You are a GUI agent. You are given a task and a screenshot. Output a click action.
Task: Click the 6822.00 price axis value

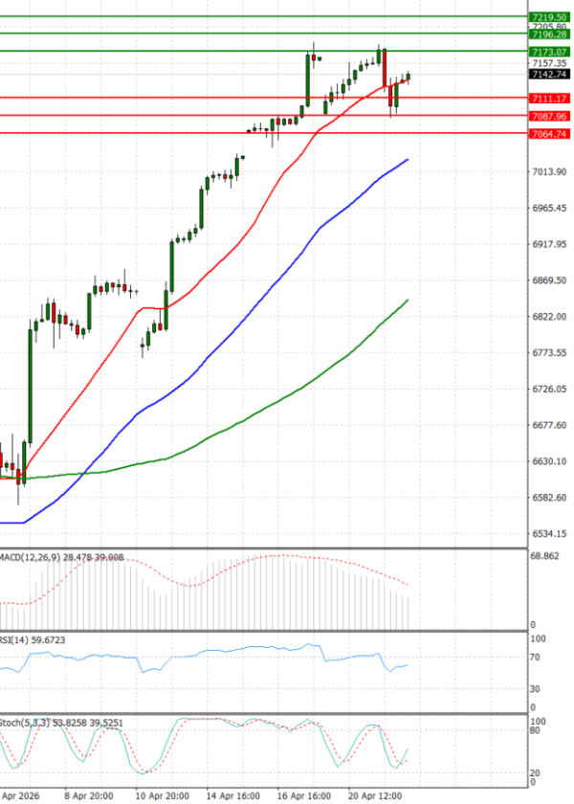click(x=548, y=317)
